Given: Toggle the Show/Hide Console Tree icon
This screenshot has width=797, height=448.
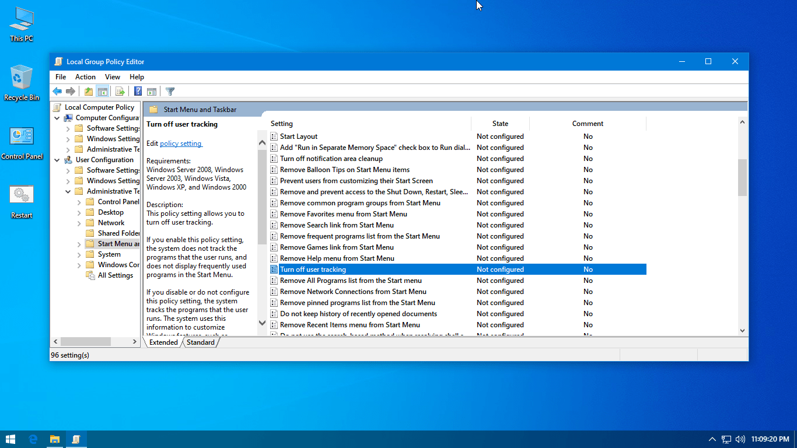Looking at the screenshot, I should click(103, 91).
